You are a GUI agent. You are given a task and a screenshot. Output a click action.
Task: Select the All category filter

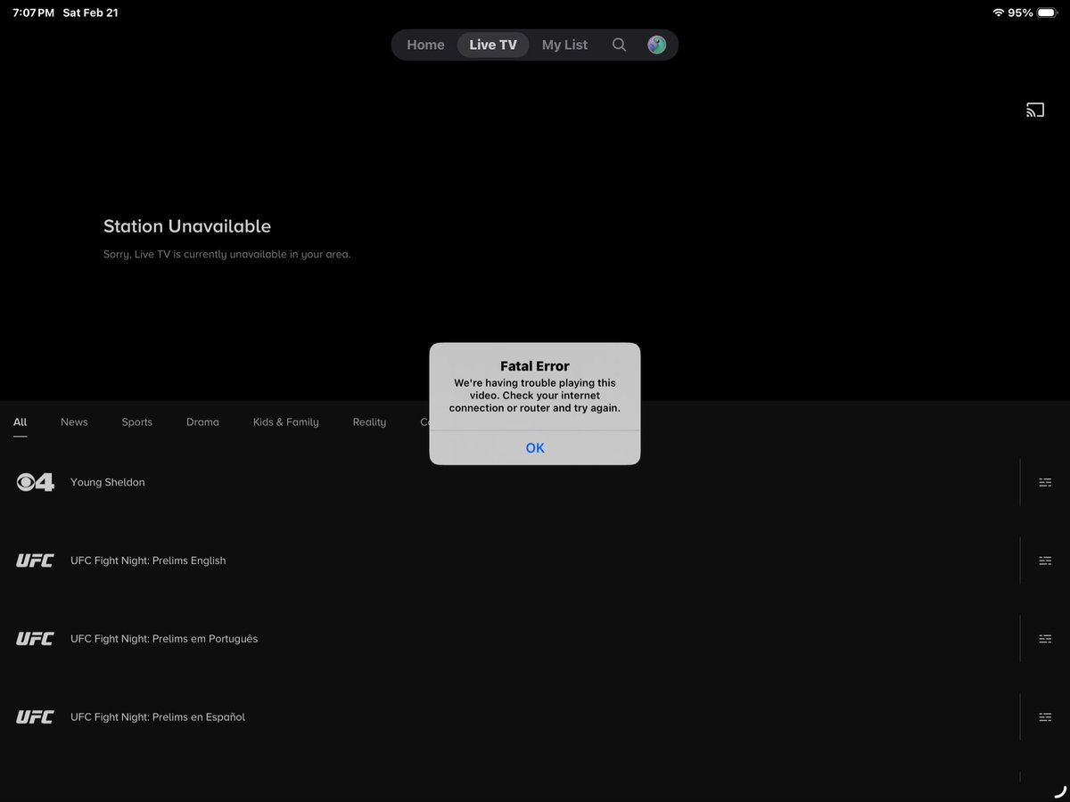(21, 422)
